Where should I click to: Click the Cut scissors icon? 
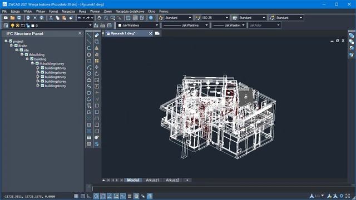point(51,18)
